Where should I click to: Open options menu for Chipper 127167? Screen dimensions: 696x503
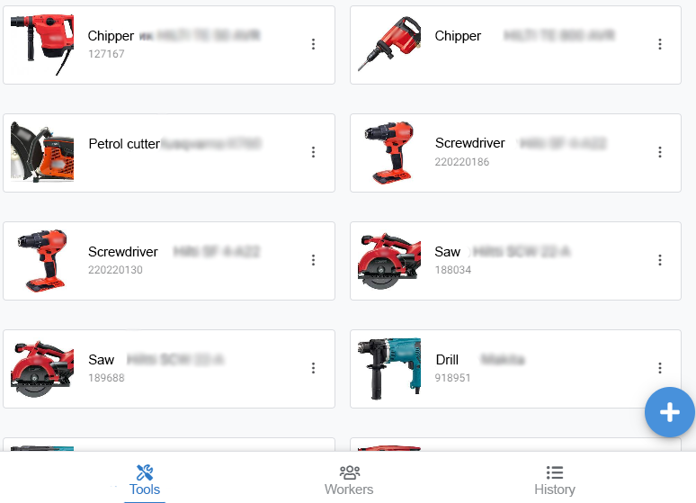313,44
